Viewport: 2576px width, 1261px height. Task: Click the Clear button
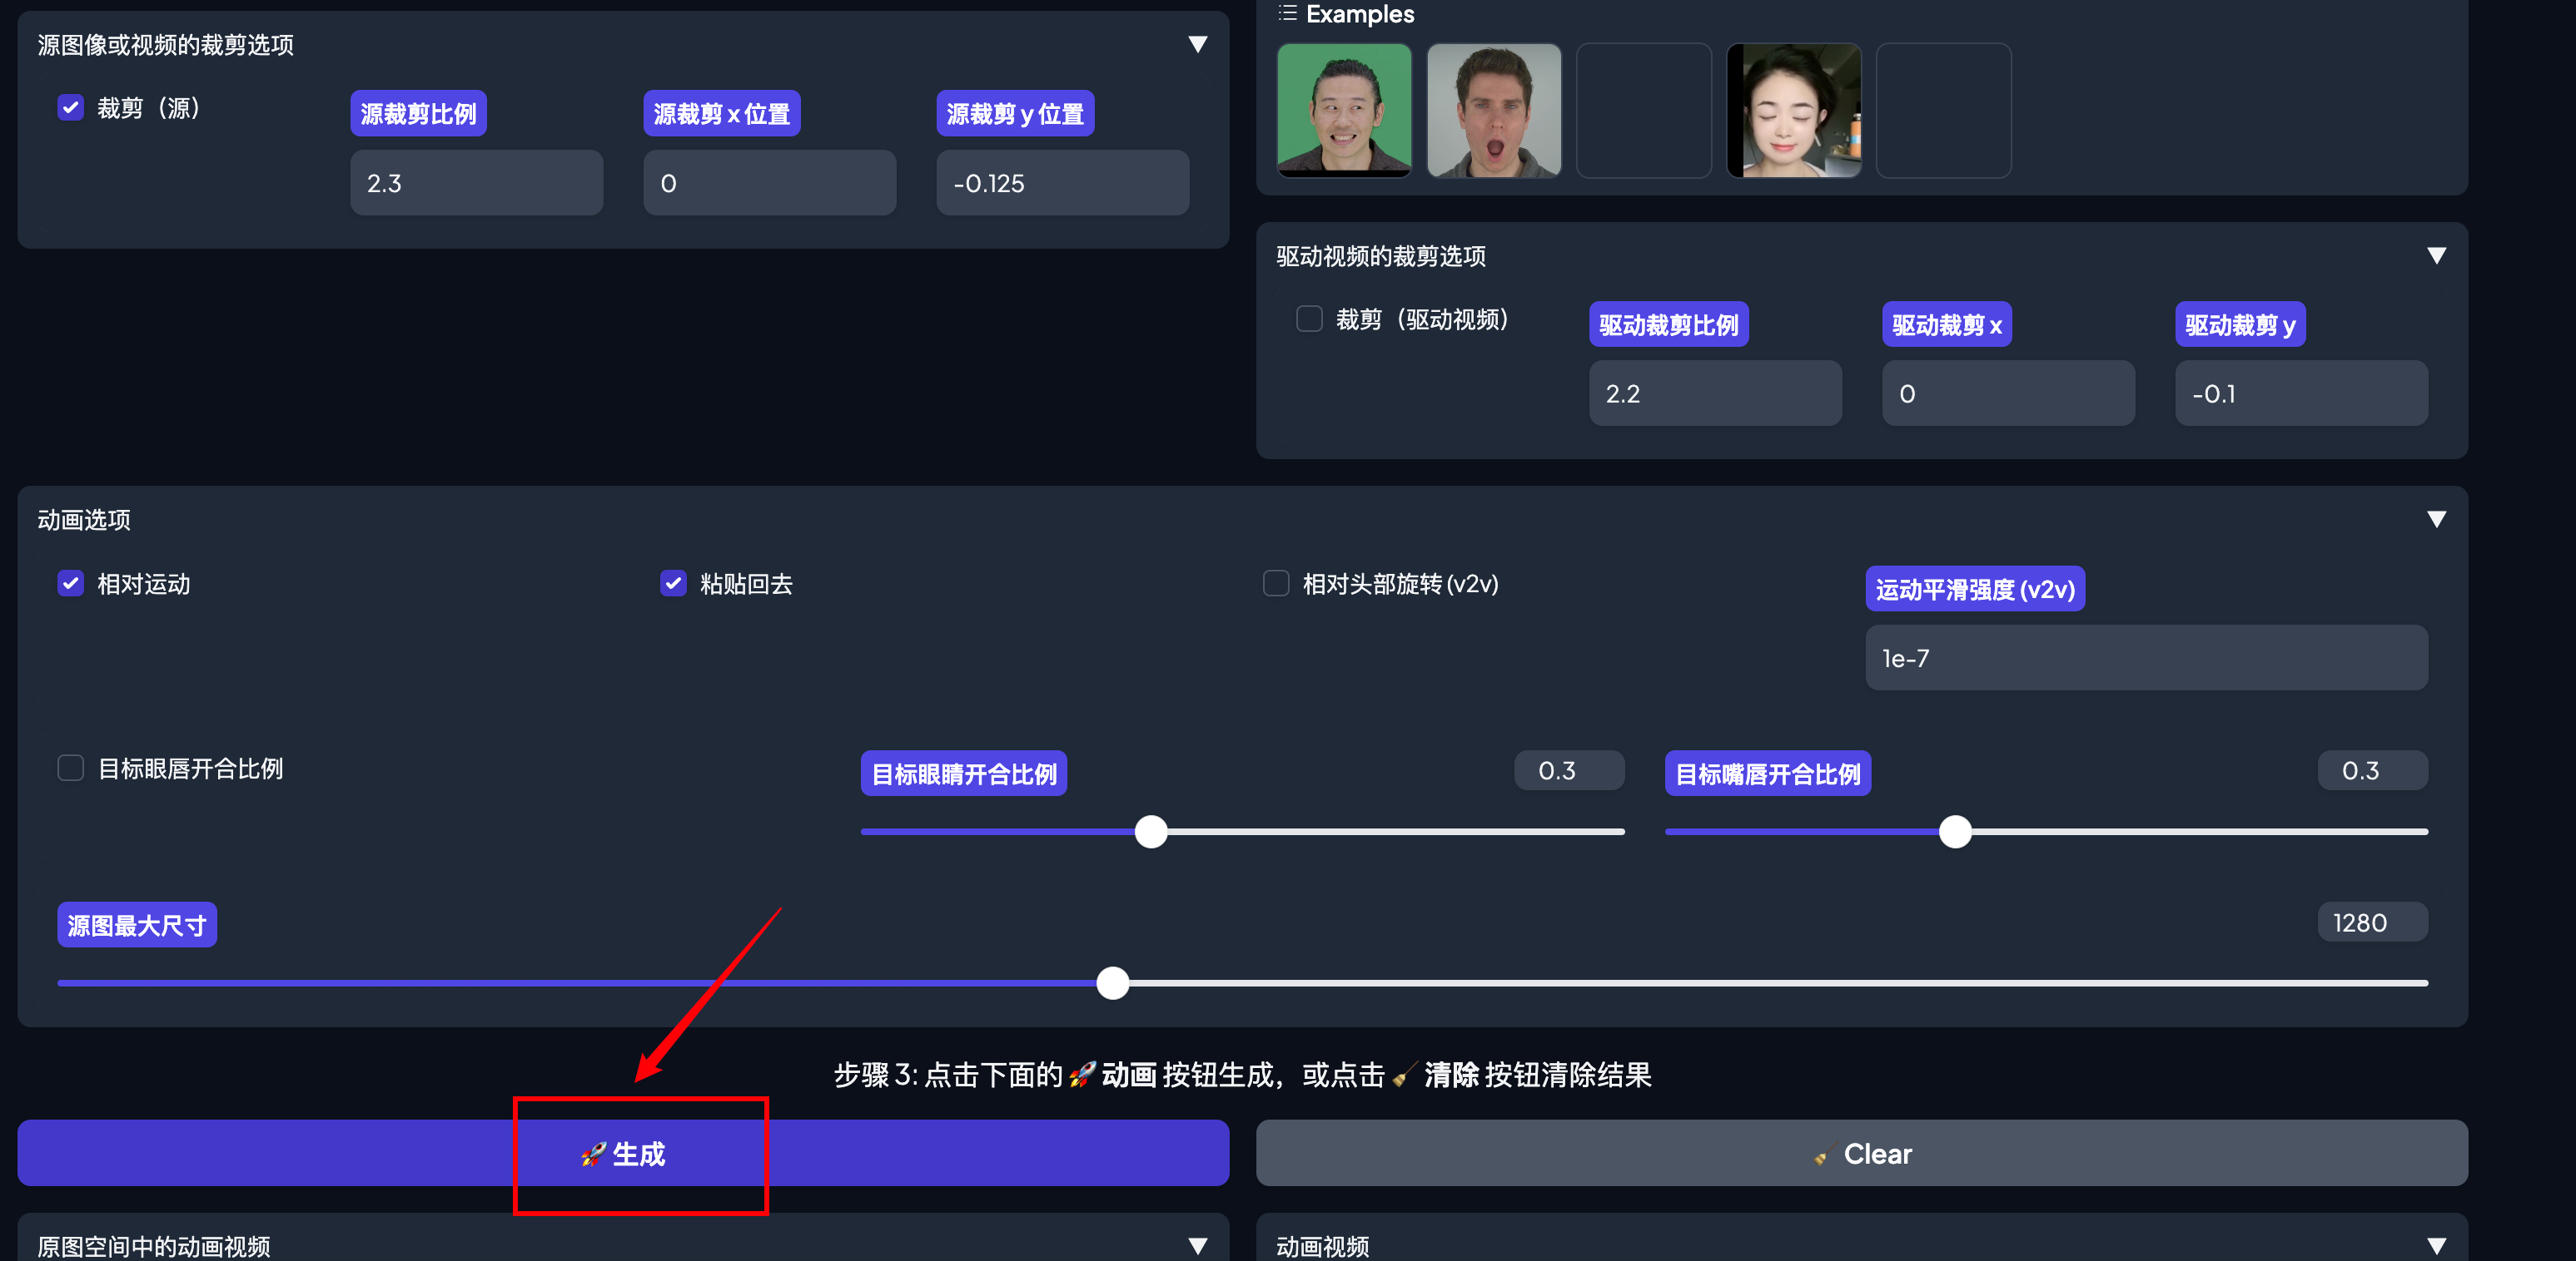pyautogui.click(x=1861, y=1153)
